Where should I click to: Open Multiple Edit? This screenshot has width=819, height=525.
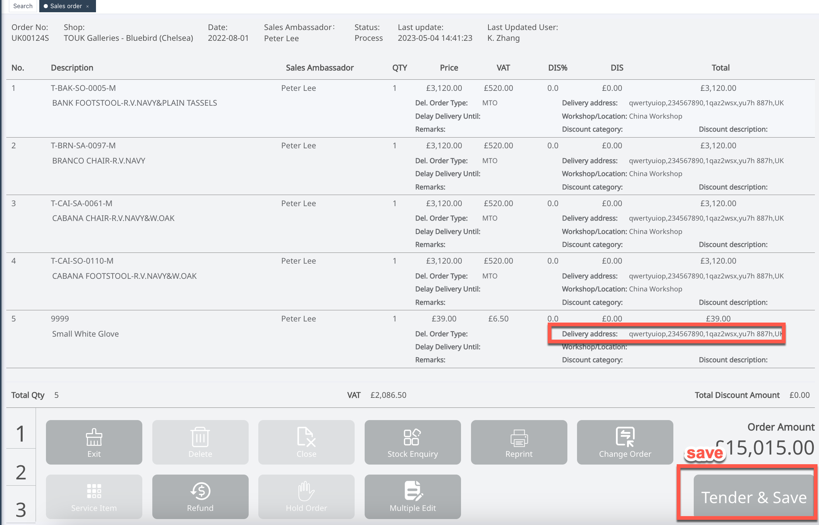[x=412, y=496]
